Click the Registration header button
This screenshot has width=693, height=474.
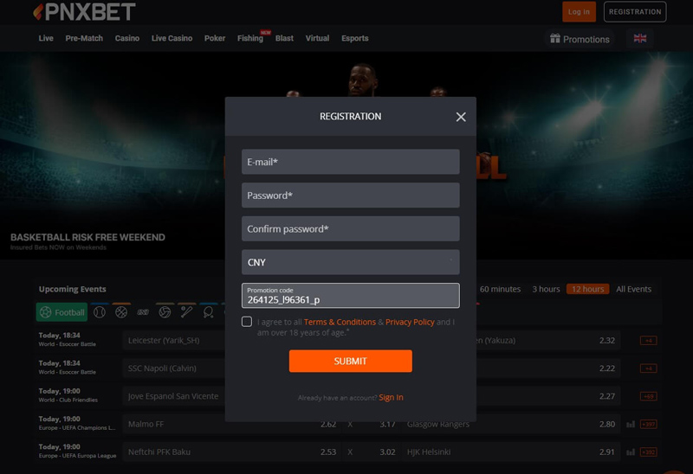click(635, 12)
